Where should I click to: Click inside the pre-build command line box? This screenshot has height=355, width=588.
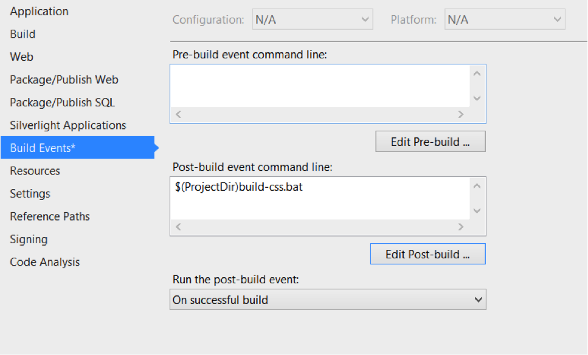tap(319, 86)
